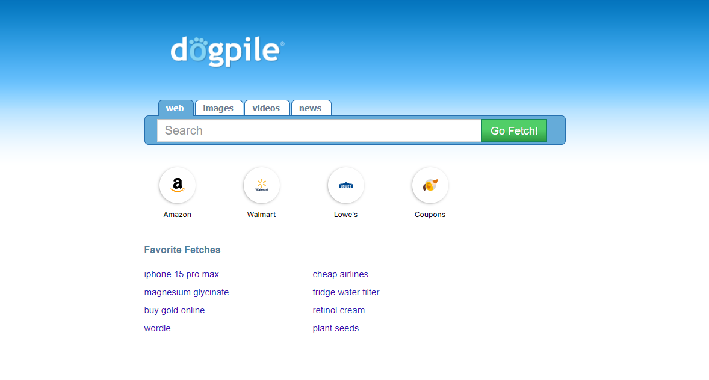Viewport: 709px width, 380px height.
Task: Focus the Search input field
Action: click(319, 130)
